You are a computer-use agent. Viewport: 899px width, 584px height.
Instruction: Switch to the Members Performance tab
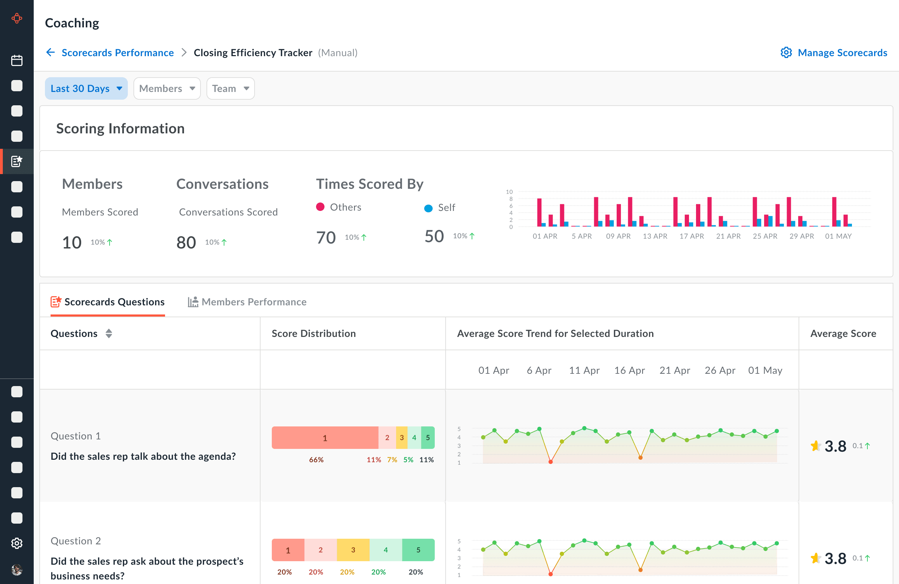point(254,301)
